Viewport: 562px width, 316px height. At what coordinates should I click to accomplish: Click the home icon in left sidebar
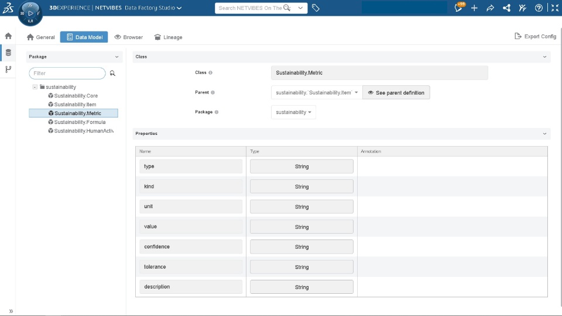coord(8,36)
